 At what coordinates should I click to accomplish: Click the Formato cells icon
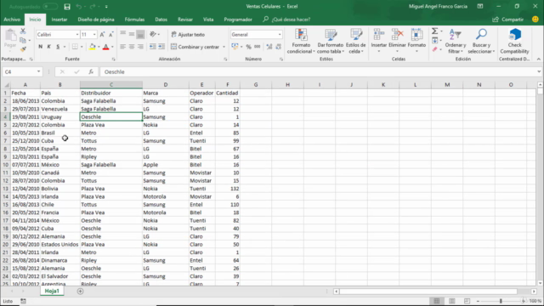click(x=416, y=35)
